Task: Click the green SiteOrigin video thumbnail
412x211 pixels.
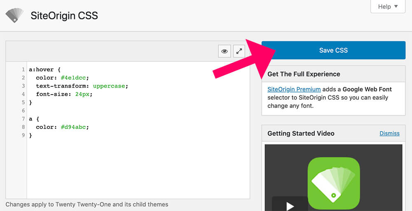Action: click(x=334, y=183)
